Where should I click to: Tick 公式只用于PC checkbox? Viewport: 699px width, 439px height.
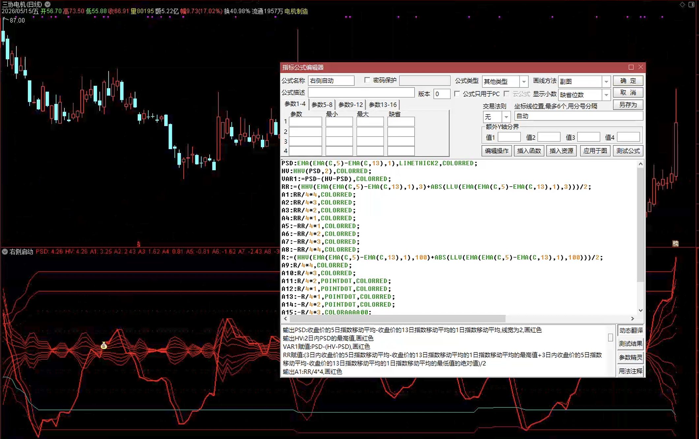tap(457, 94)
